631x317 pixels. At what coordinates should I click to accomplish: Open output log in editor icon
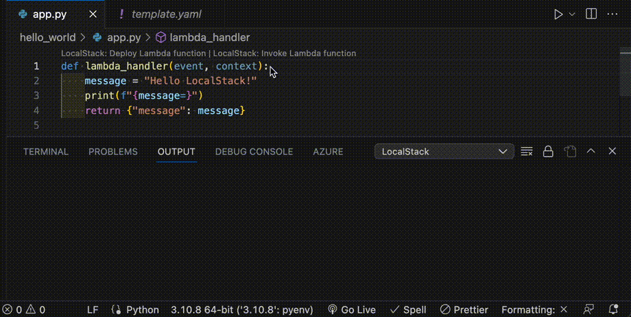tap(569, 151)
